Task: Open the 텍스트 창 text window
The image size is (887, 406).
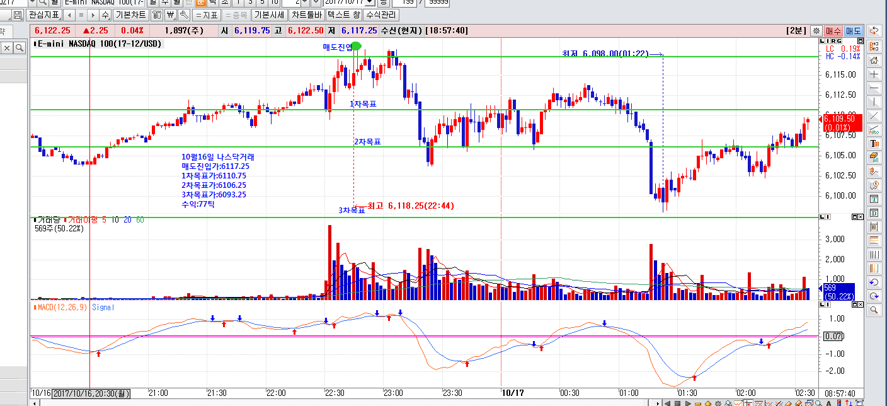Action: pos(344,14)
